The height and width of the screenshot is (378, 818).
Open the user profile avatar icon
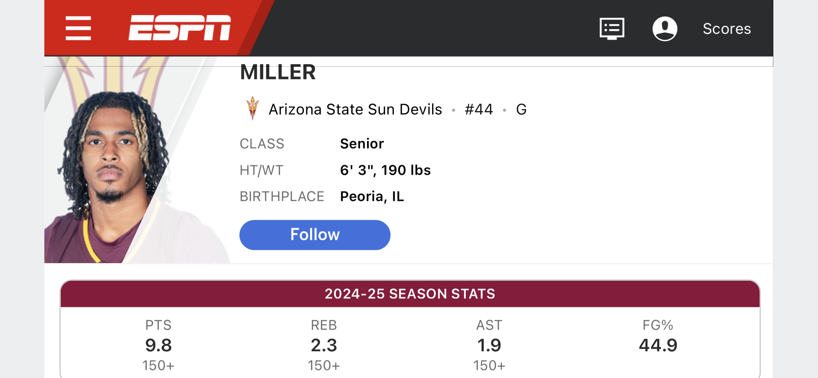[x=665, y=29]
